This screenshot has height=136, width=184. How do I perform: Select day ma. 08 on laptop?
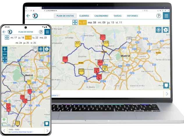[x=92, y=22]
